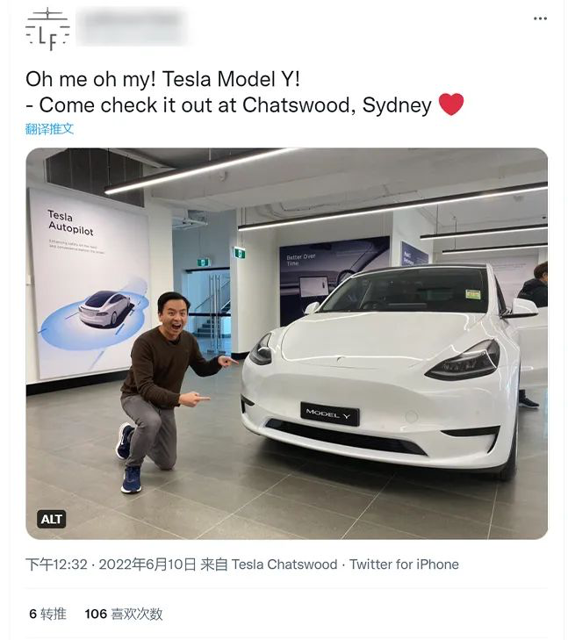Show the image ALT description badge
This screenshot has height=640, width=568.
coord(52,519)
